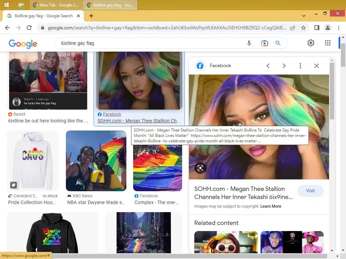
Task: Show previous image in preview panel
Action: (x=268, y=66)
